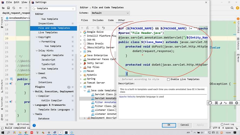240x135 pixels.
Task: Open the Windows Start menu
Action: [x=3, y=133]
